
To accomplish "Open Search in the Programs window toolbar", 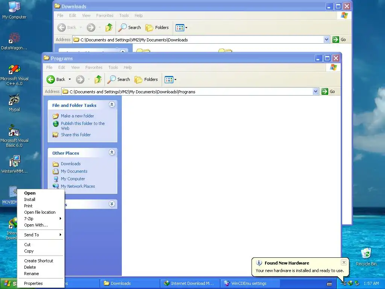I will [x=118, y=79].
